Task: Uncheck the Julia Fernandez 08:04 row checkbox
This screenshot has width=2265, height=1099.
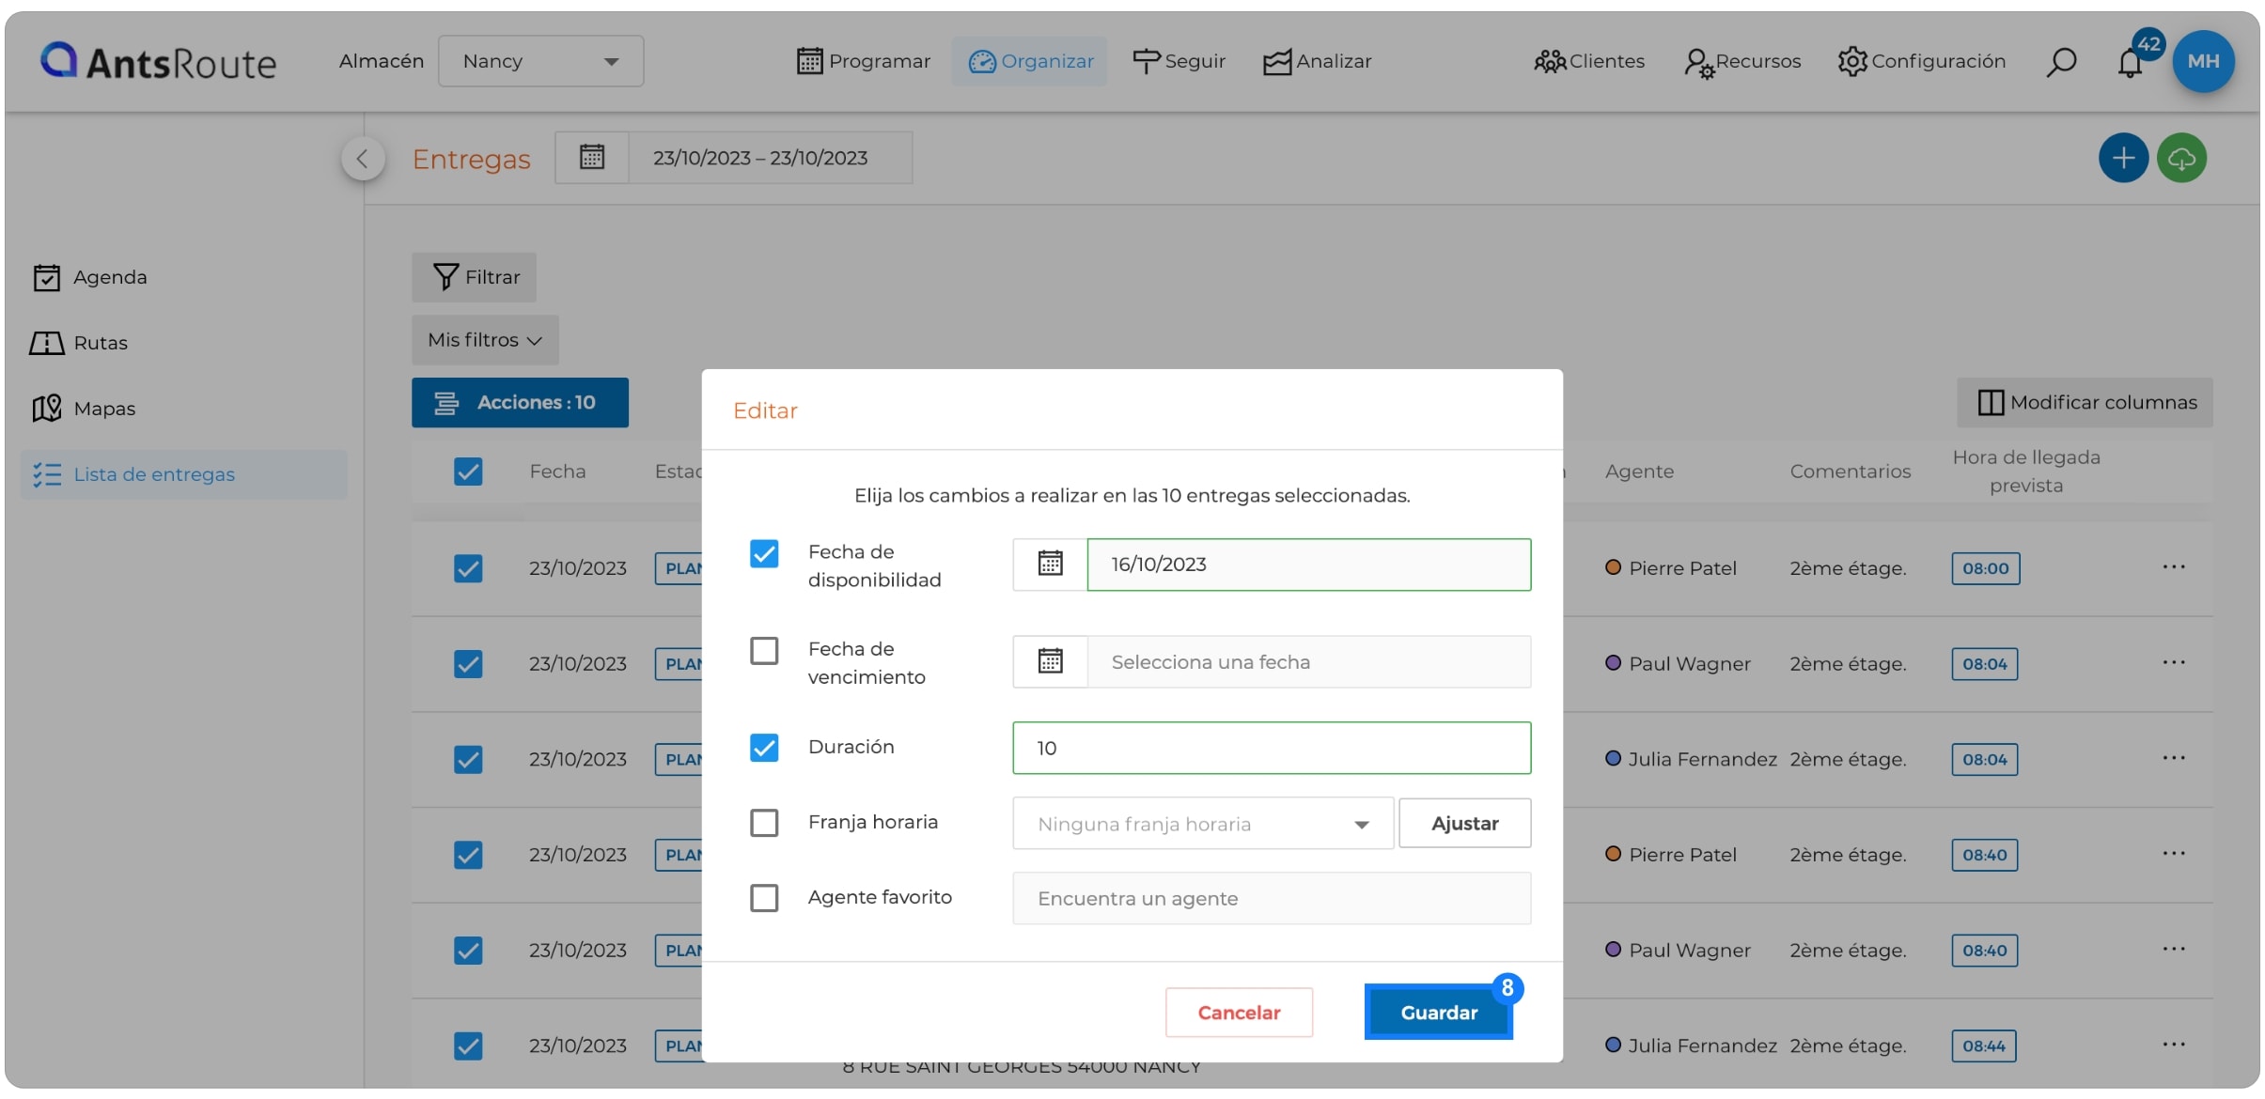Action: pos(468,759)
